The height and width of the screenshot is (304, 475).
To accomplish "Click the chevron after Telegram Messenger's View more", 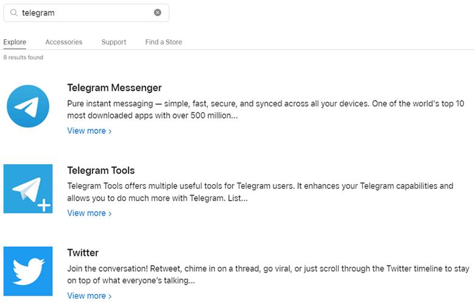I will click(x=110, y=131).
